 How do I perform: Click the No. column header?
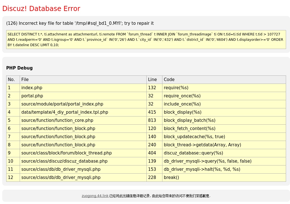(x=11, y=80)
